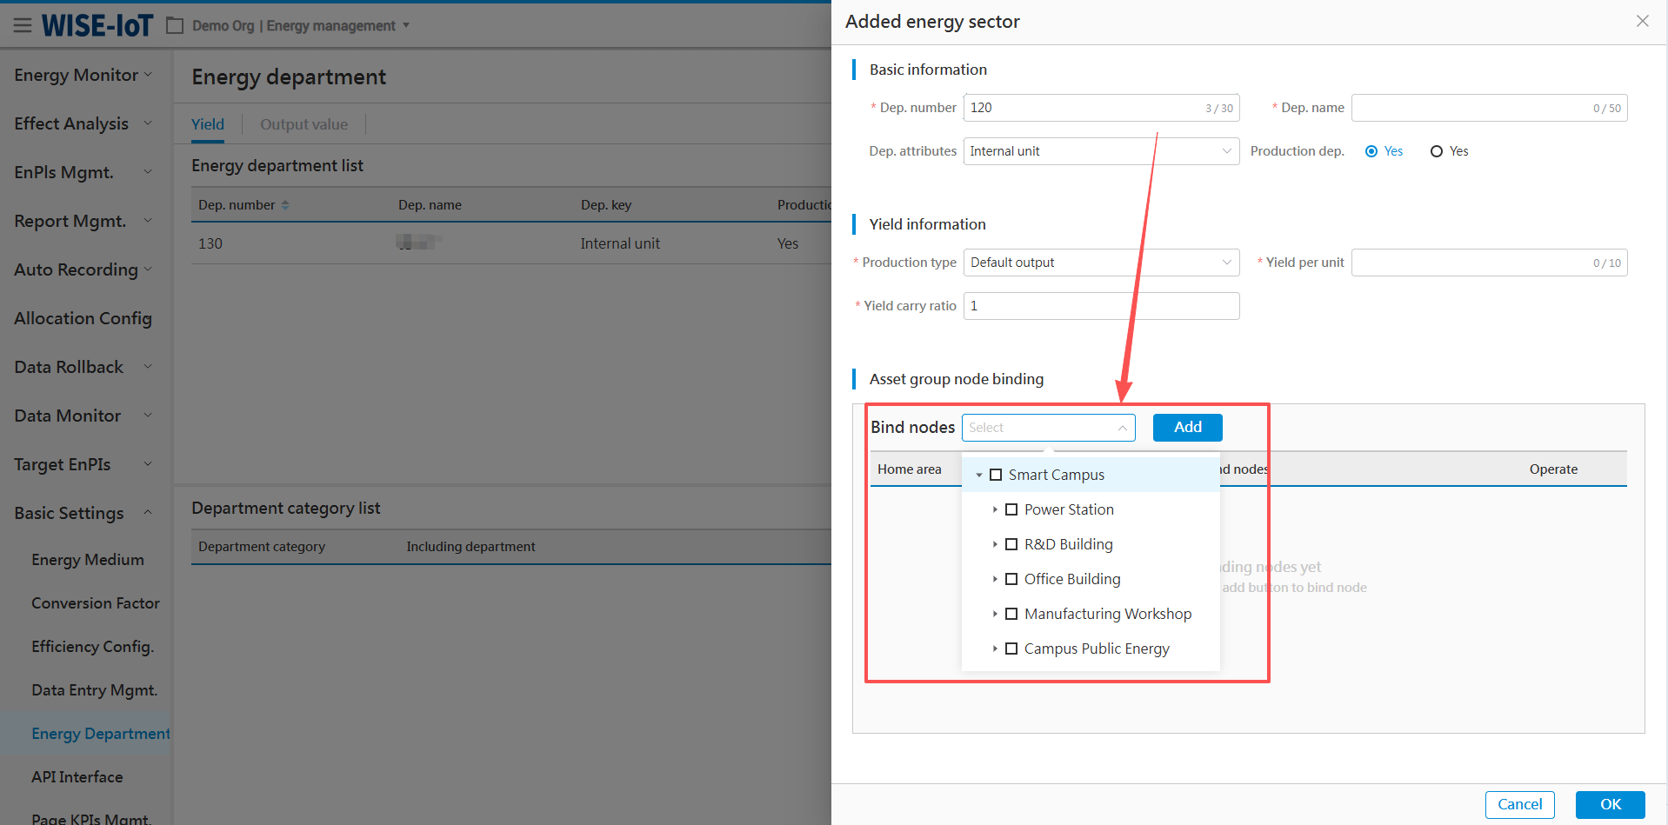Image resolution: width=1668 pixels, height=825 pixels.
Task: Check the R&D Building checkbox
Action: pyautogui.click(x=1011, y=544)
